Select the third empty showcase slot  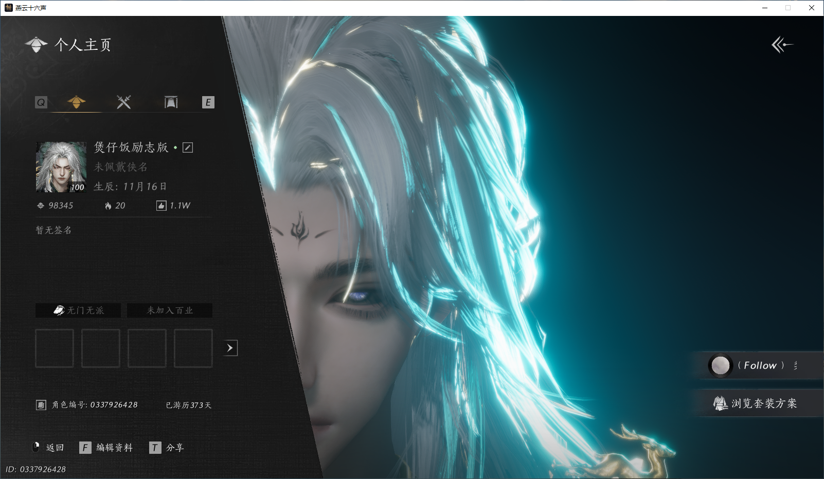[x=147, y=348]
